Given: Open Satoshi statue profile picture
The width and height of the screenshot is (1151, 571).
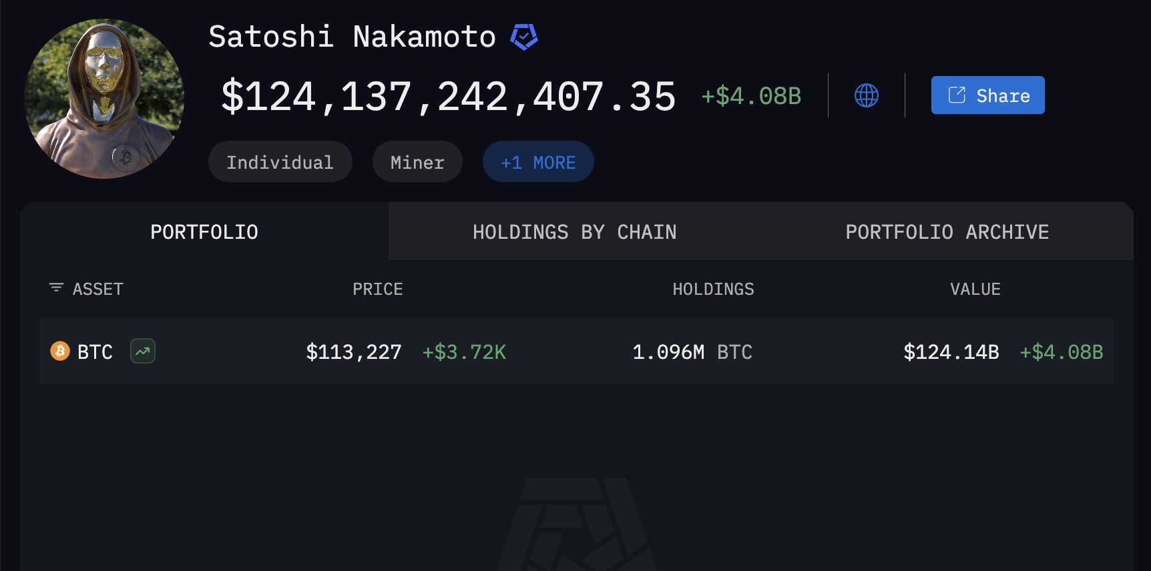Looking at the screenshot, I should [104, 99].
